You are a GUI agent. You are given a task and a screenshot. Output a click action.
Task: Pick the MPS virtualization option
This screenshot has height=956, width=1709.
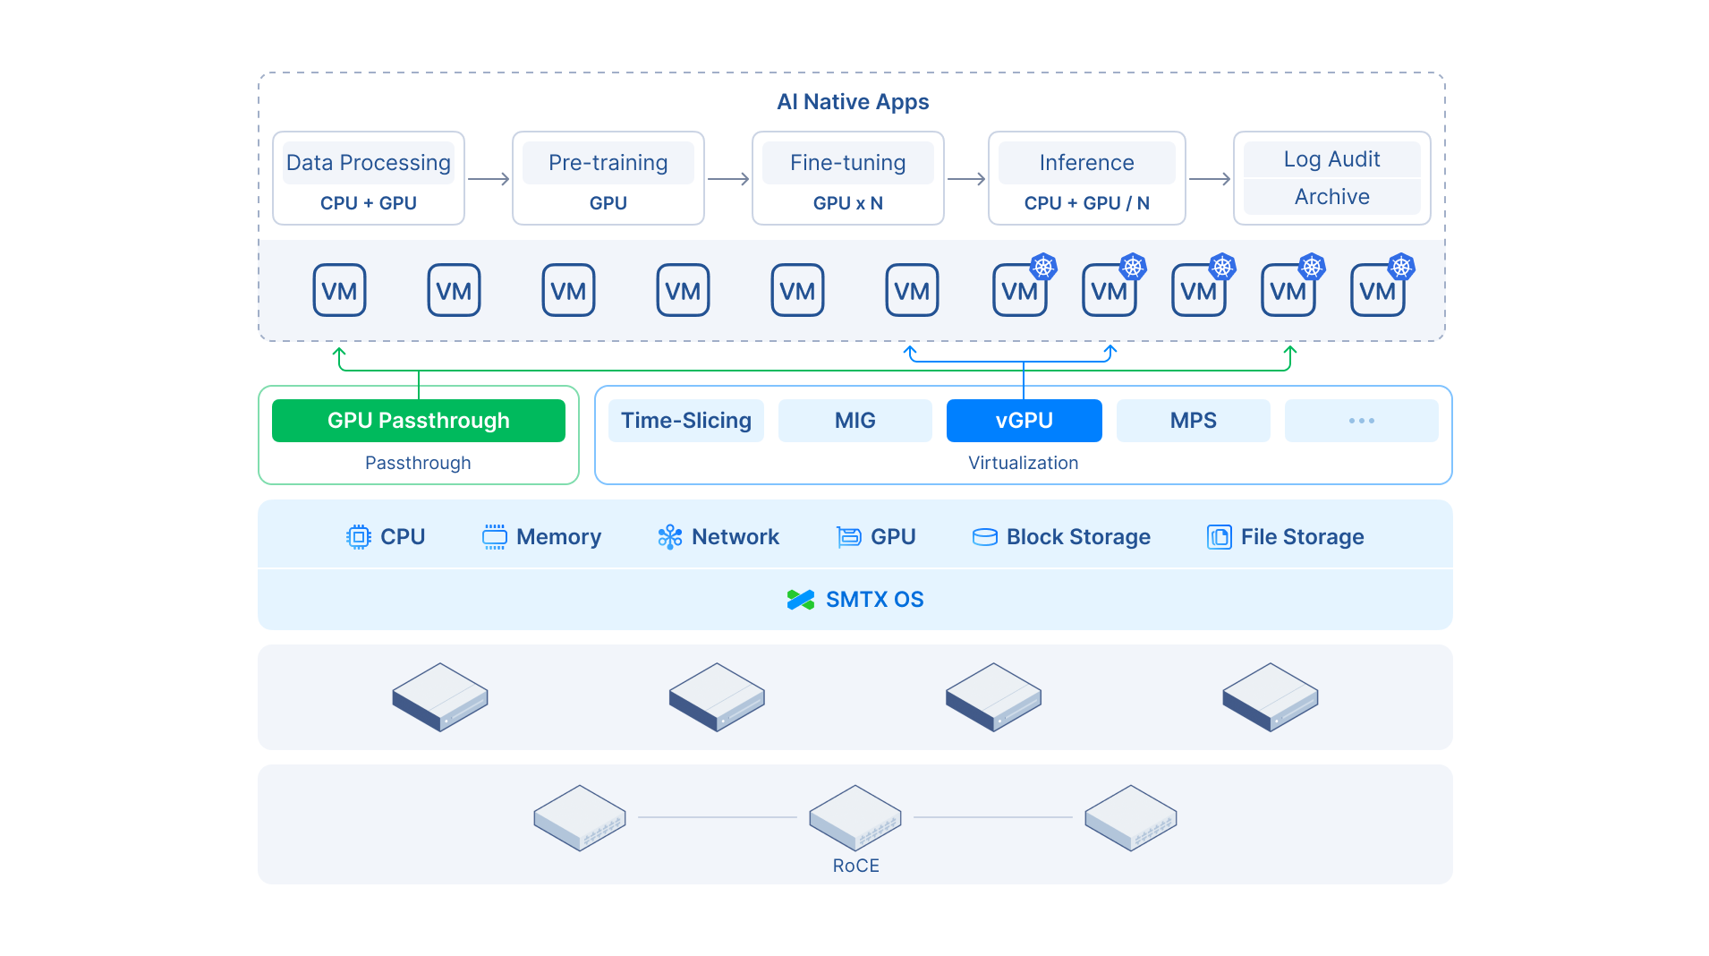[x=1193, y=421]
